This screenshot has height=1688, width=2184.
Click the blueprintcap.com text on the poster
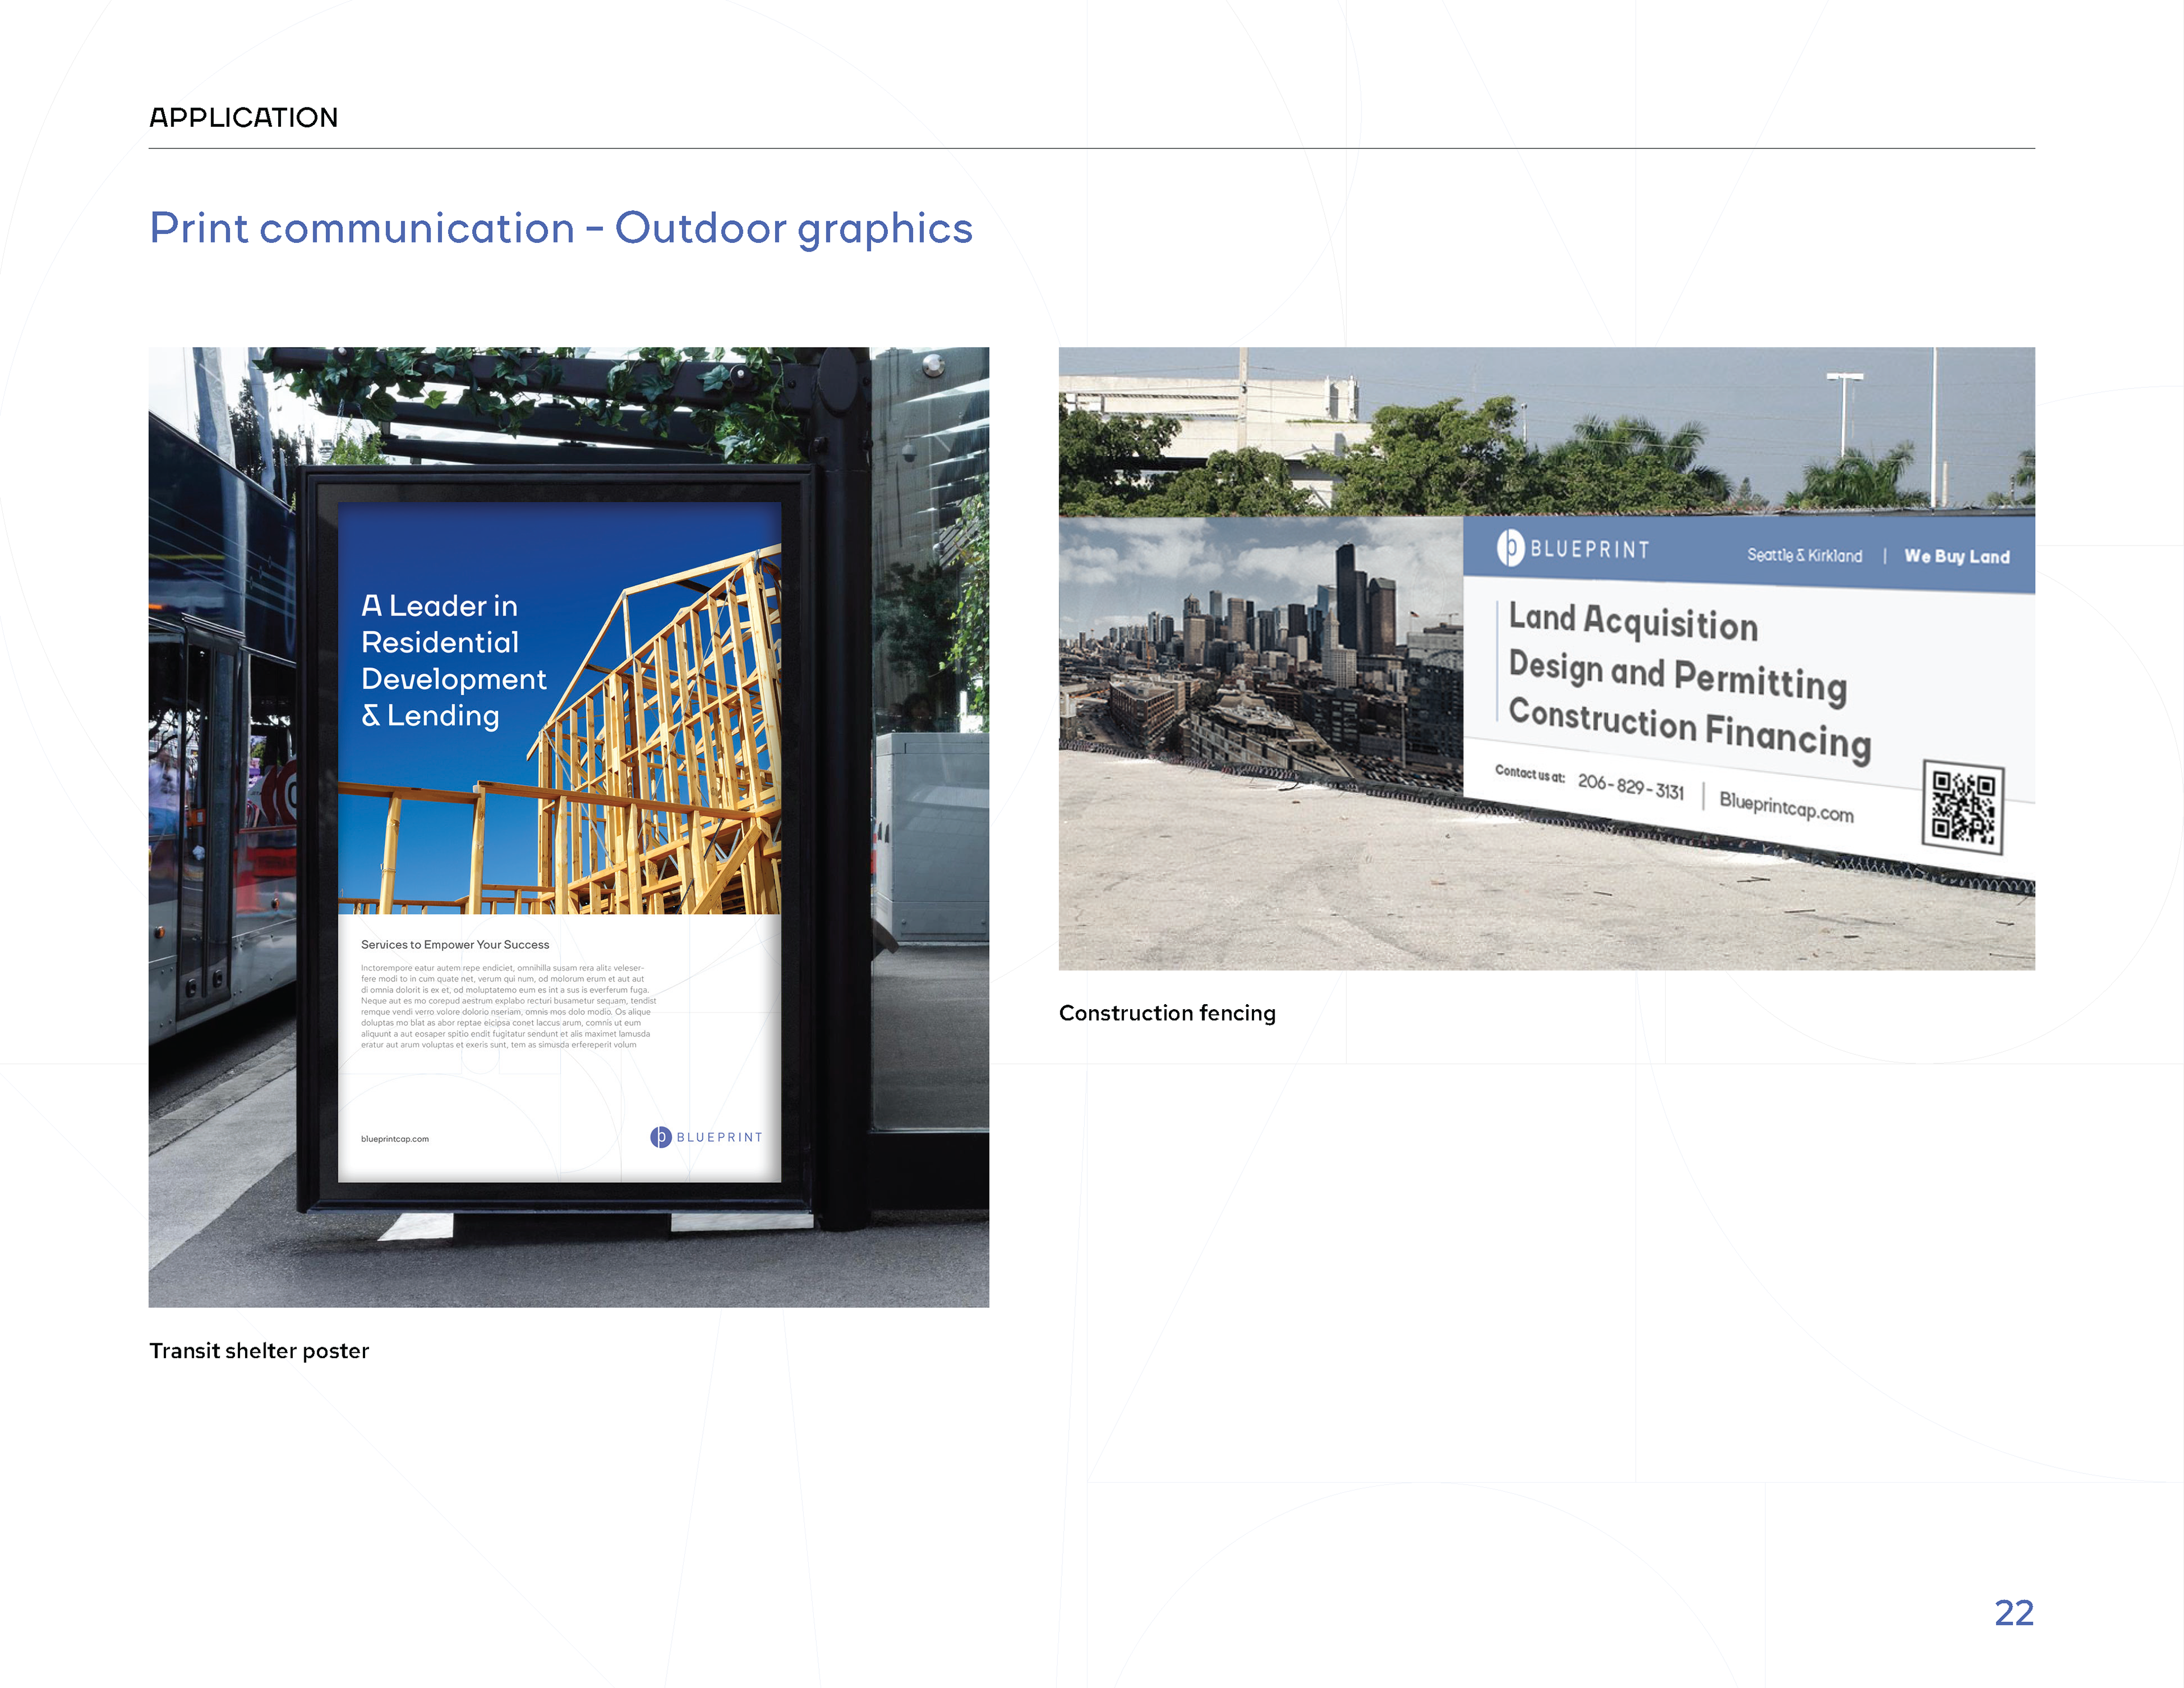click(x=395, y=1138)
